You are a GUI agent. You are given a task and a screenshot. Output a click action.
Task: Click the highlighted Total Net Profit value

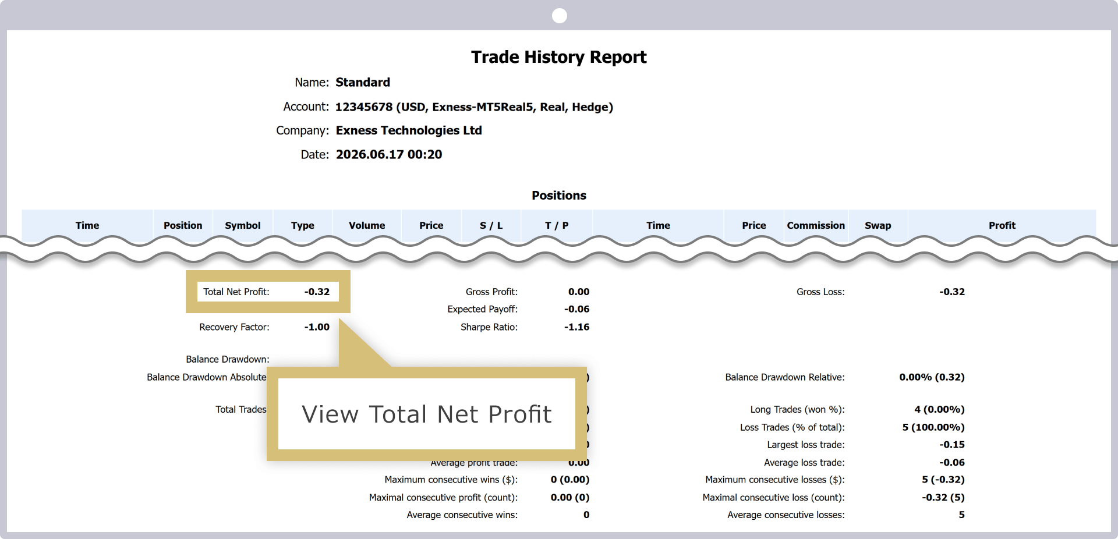point(317,292)
